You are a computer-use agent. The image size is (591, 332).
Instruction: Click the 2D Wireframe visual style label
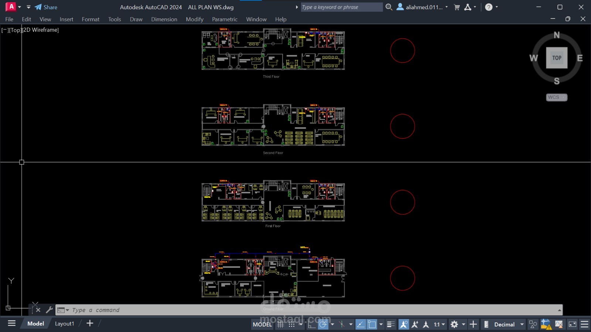41,30
